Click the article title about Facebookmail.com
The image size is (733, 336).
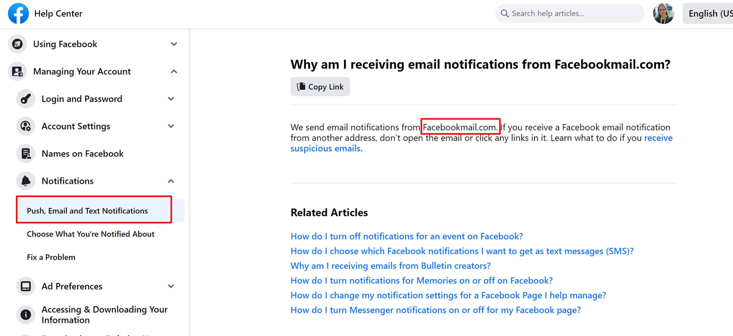point(480,64)
